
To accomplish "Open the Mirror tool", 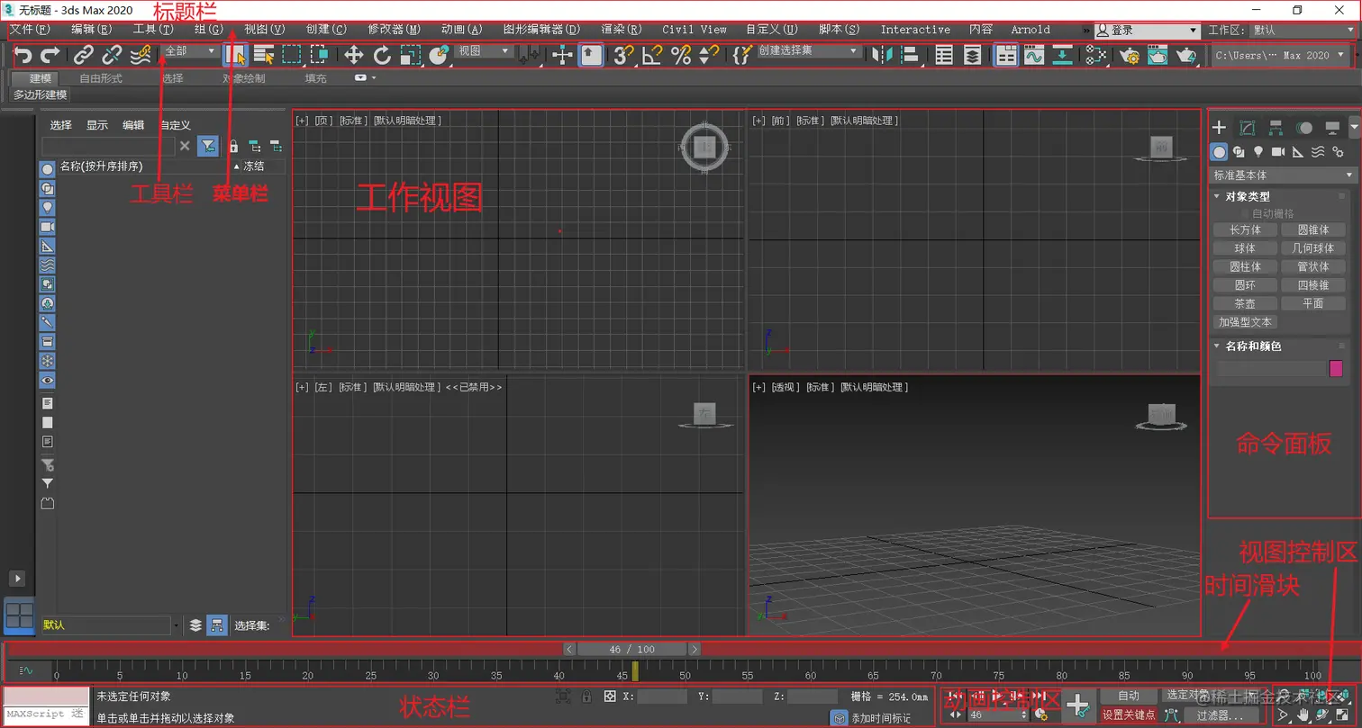I will [882, 56].
